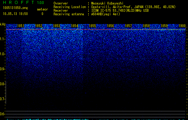The width and height of the screenshot is (188, 120).
Task: Click the 0.7 kHz frequency axis label
Action: pyautogui.click(x=2, y=99)
